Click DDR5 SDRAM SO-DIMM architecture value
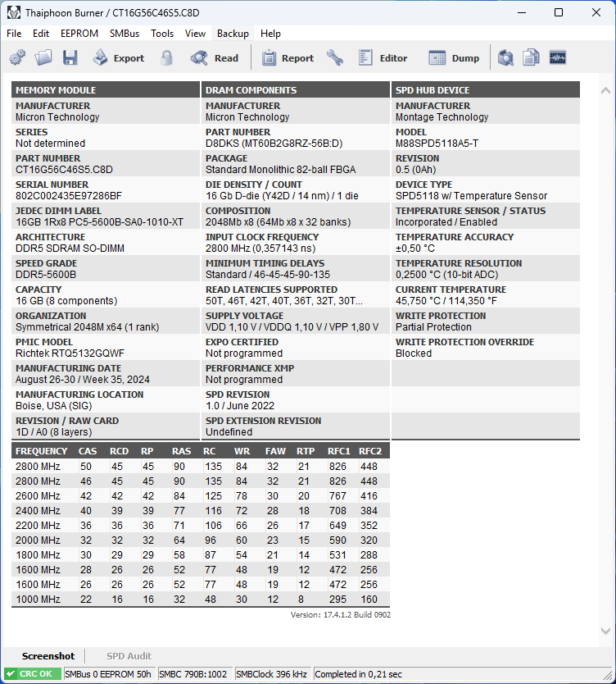Viewport: 616px width, 684px height. tap(70, 249)
